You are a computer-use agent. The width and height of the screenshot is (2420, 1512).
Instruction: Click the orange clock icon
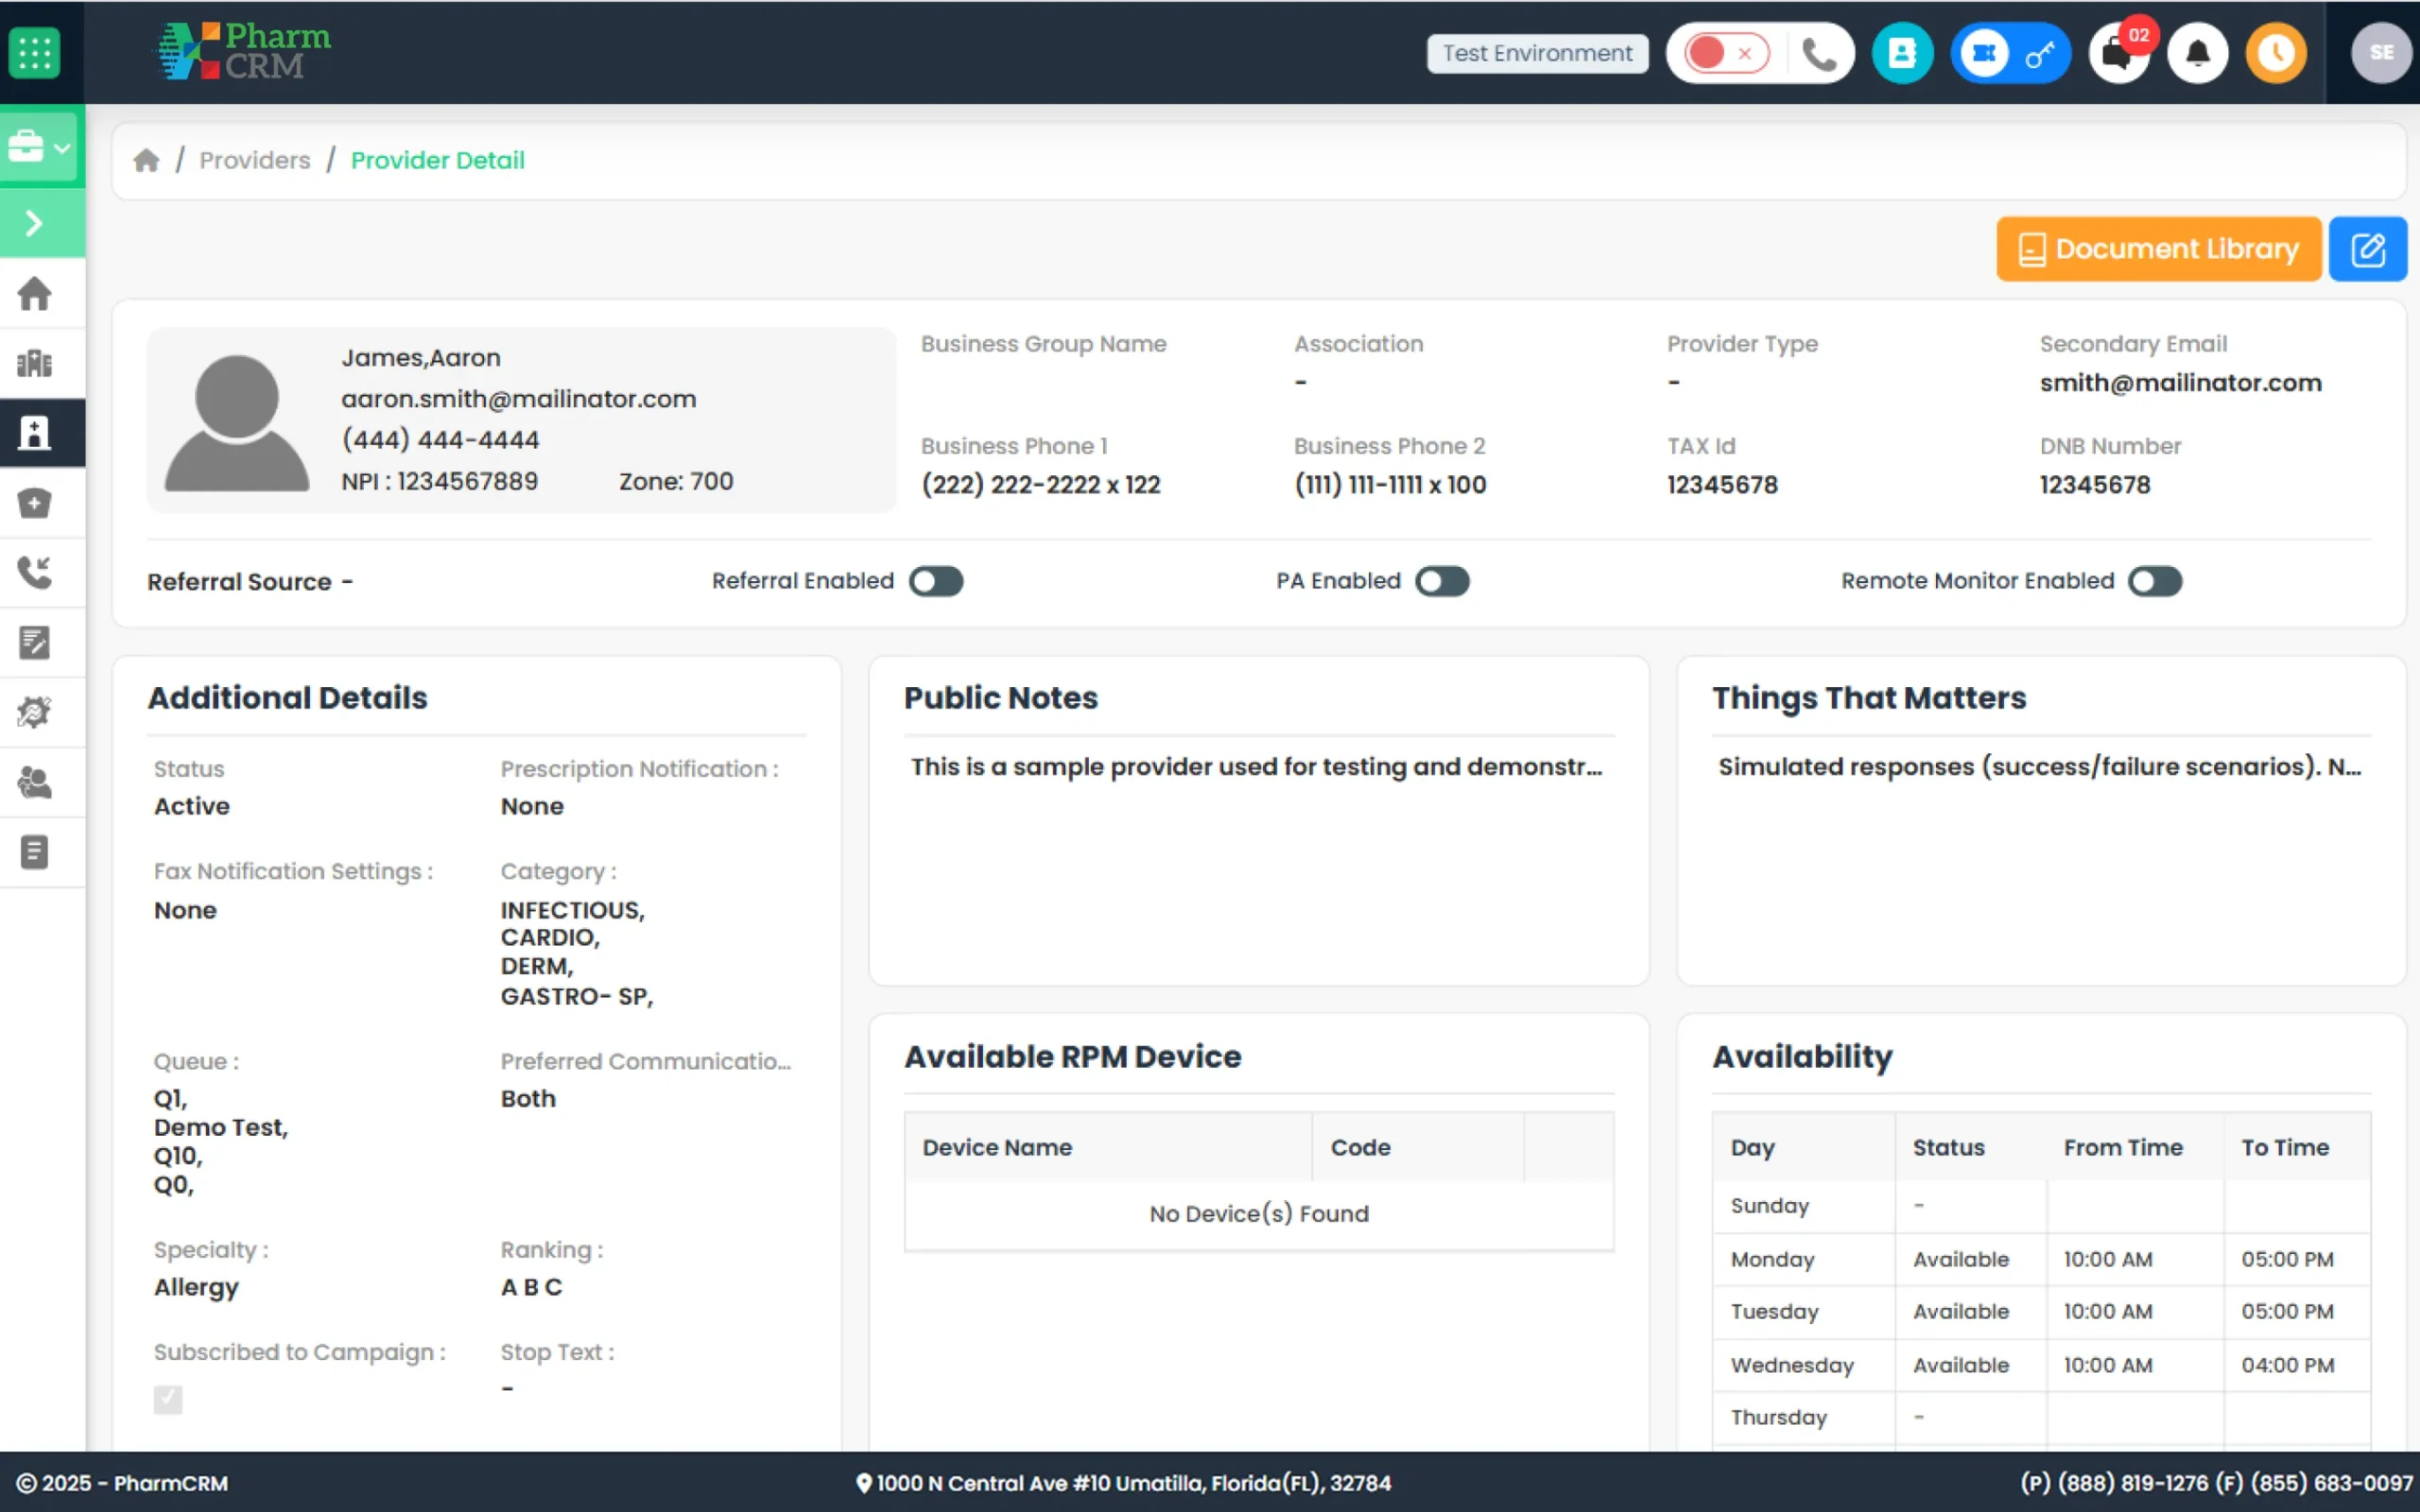(x=2276, y=53)
